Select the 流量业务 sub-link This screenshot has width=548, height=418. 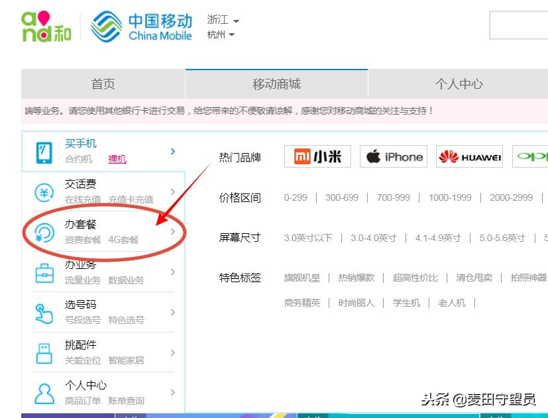82,280
